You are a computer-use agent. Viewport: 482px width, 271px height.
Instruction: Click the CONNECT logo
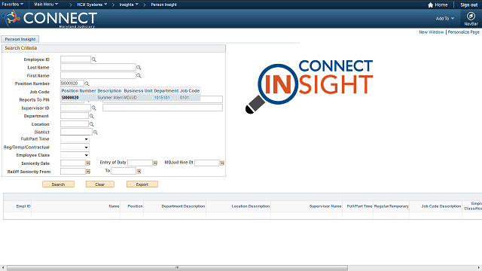tap(50, 18)
